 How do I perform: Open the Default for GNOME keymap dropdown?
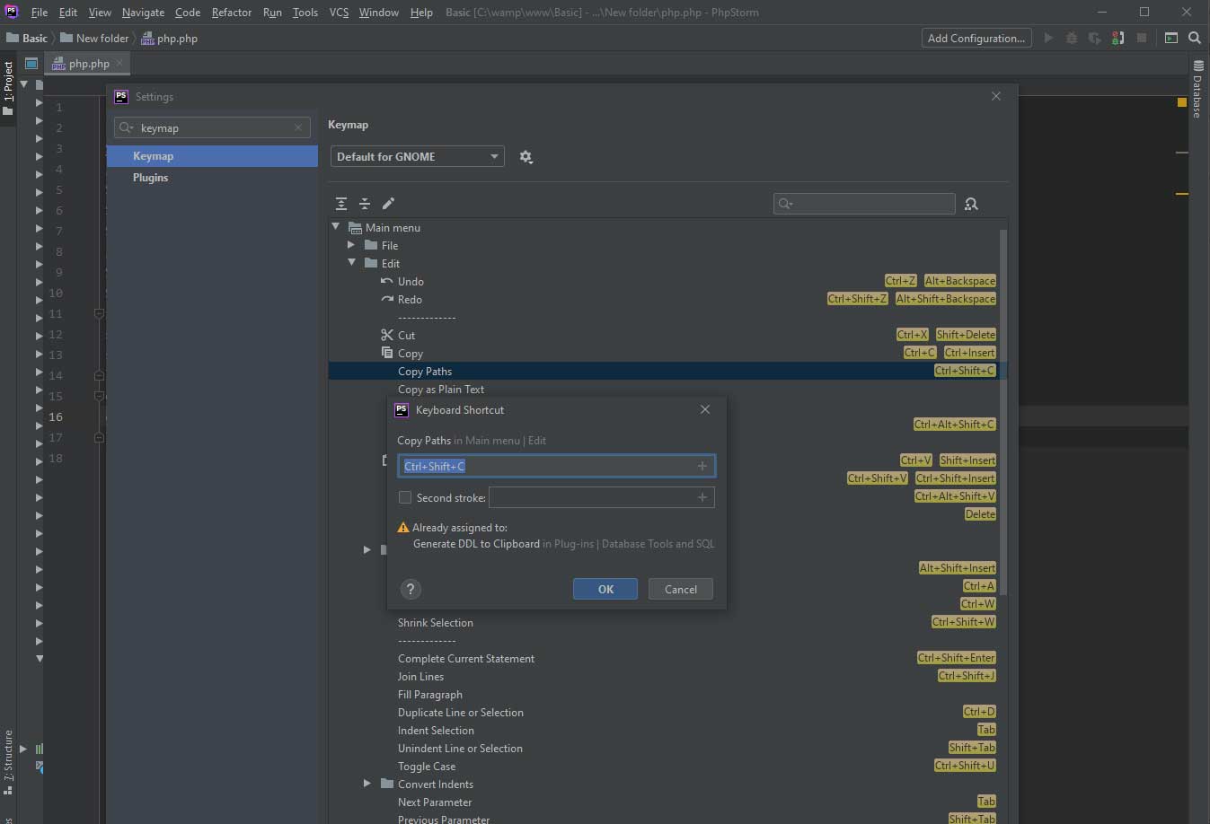pos(418,156)
